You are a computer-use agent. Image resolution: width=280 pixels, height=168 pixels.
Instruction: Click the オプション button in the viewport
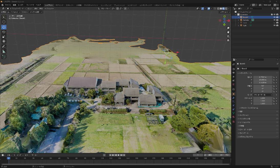pyautogui.click(x=225, y=12)
